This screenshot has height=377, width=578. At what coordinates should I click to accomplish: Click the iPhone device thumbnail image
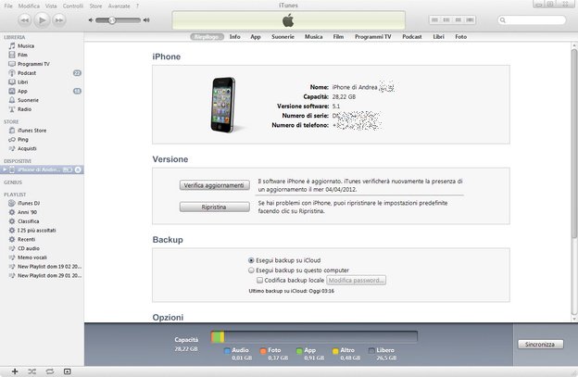[223, 105]
